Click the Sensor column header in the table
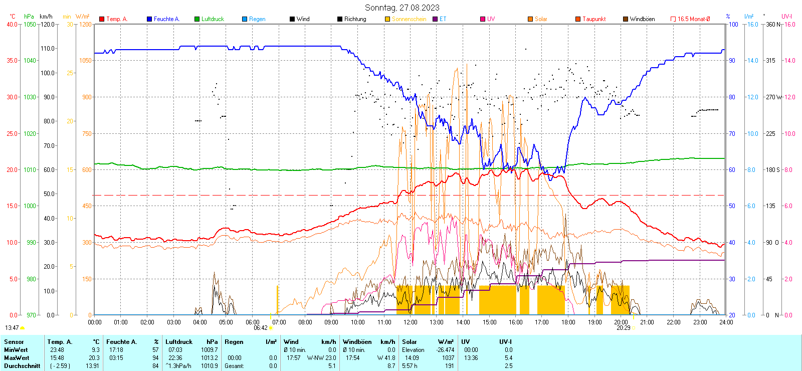 [14, 342]
